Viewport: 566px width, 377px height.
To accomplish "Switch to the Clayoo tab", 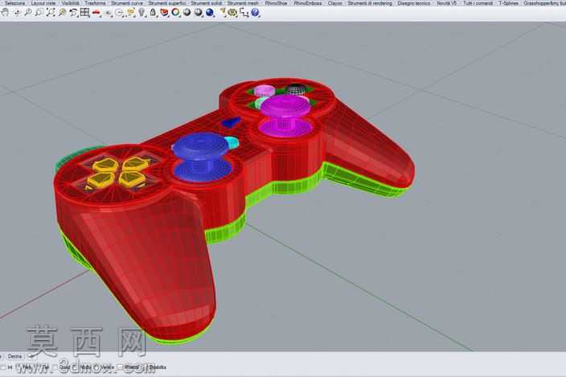I will point(335,3).
